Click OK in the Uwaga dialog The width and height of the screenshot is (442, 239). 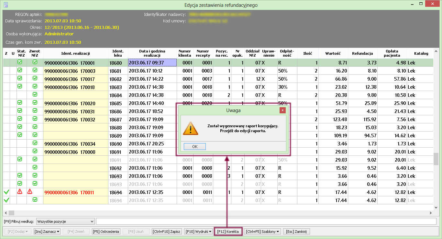195,146
